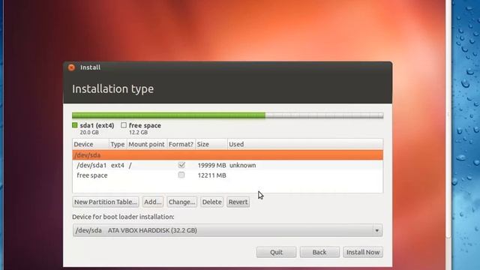The width and height of the screenshot is (480, 270).
Task: Click the Format? column header
Action: [x=181, y=144]
